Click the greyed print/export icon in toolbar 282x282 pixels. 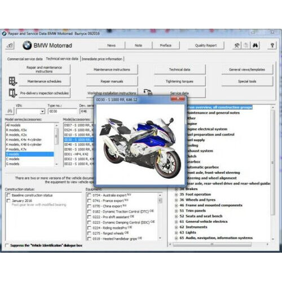[x=246, y=45]
